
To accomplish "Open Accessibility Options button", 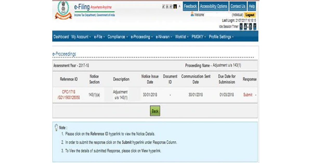I will (213, 6).
